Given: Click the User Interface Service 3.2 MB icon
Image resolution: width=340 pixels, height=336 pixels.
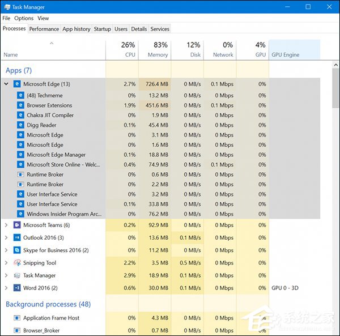Looking at the screenshot, I should (x=20, y=194).
